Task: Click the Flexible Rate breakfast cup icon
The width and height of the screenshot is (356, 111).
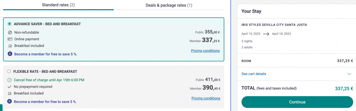Action: [x=9, y=94]
